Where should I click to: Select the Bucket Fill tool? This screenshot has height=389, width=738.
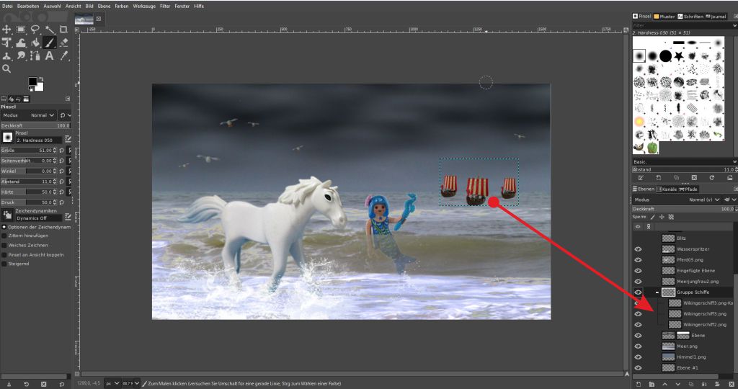(35, 43)
